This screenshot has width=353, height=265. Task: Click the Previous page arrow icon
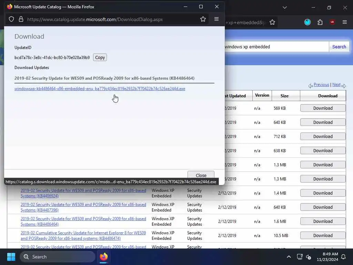click(x=311, y=86)
